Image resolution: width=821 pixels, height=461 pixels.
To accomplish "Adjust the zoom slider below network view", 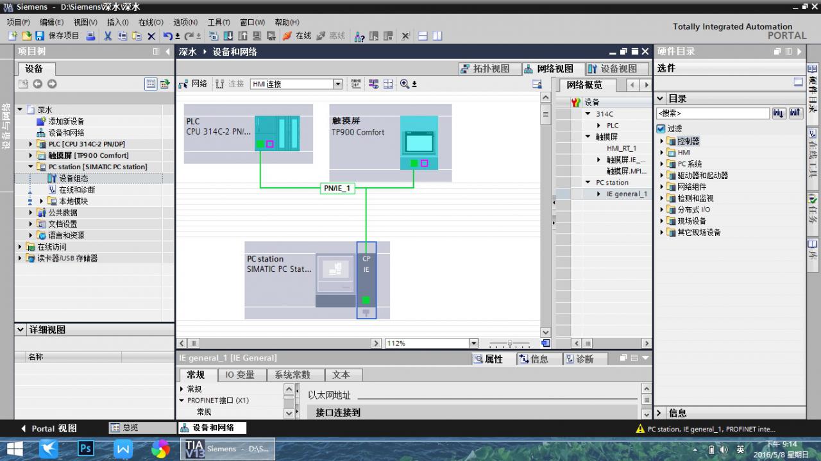I will (x=510, y=344).
